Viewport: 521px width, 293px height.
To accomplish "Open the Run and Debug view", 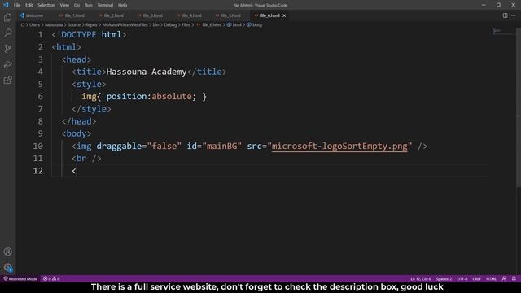I will pos(7,64).
